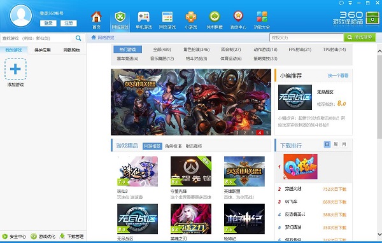
Task: Open 英雄联盟 thumbnail in 游戏精品 grid
Action: pos(244,171)
